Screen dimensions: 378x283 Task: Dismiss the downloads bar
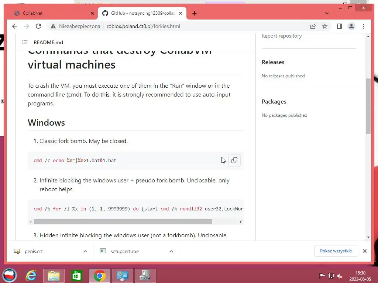pos(364,251)
